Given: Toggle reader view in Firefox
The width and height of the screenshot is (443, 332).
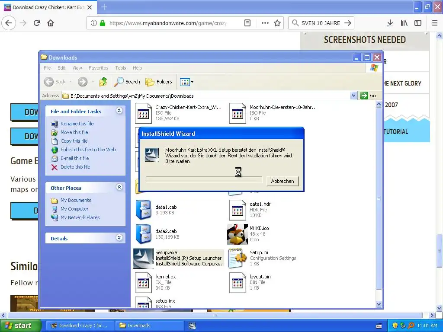Looking at the screenshot, I should tap(247, 23).
